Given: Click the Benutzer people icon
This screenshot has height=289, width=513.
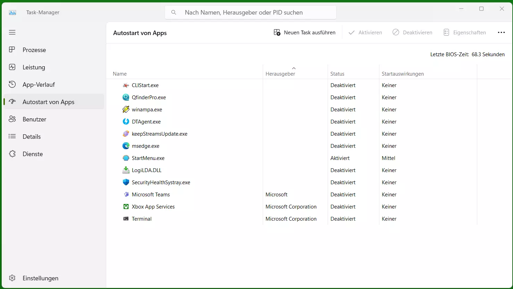Looking at the screenshot, I should point(12,119).
